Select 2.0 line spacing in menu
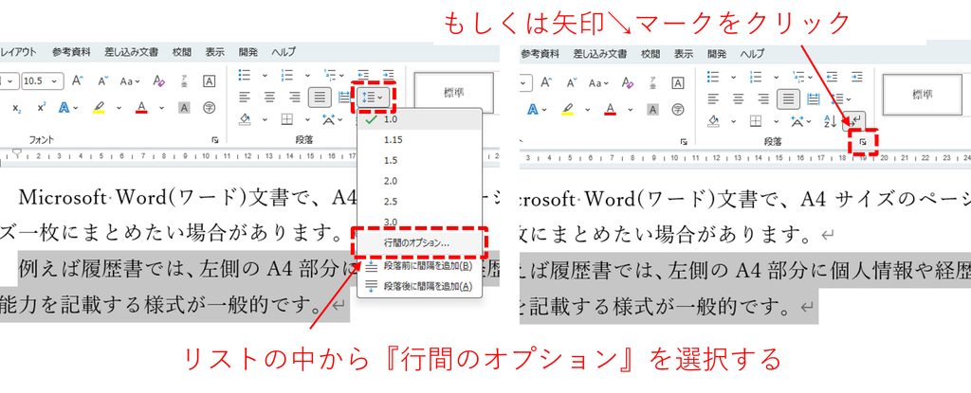Screen dimensions: 971x393 click(420, 181)
